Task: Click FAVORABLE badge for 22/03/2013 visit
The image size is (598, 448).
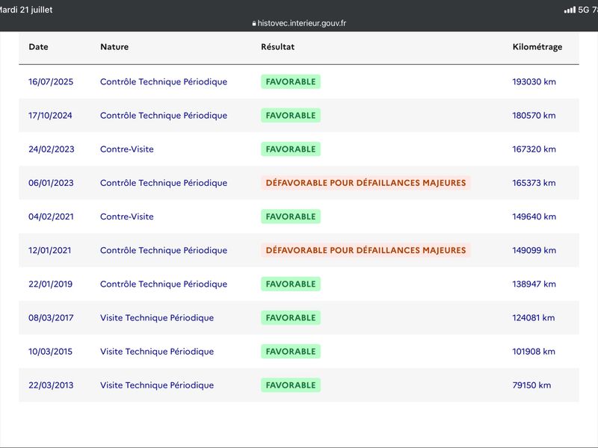Action: pyautogui.click(x=291, y=385)
